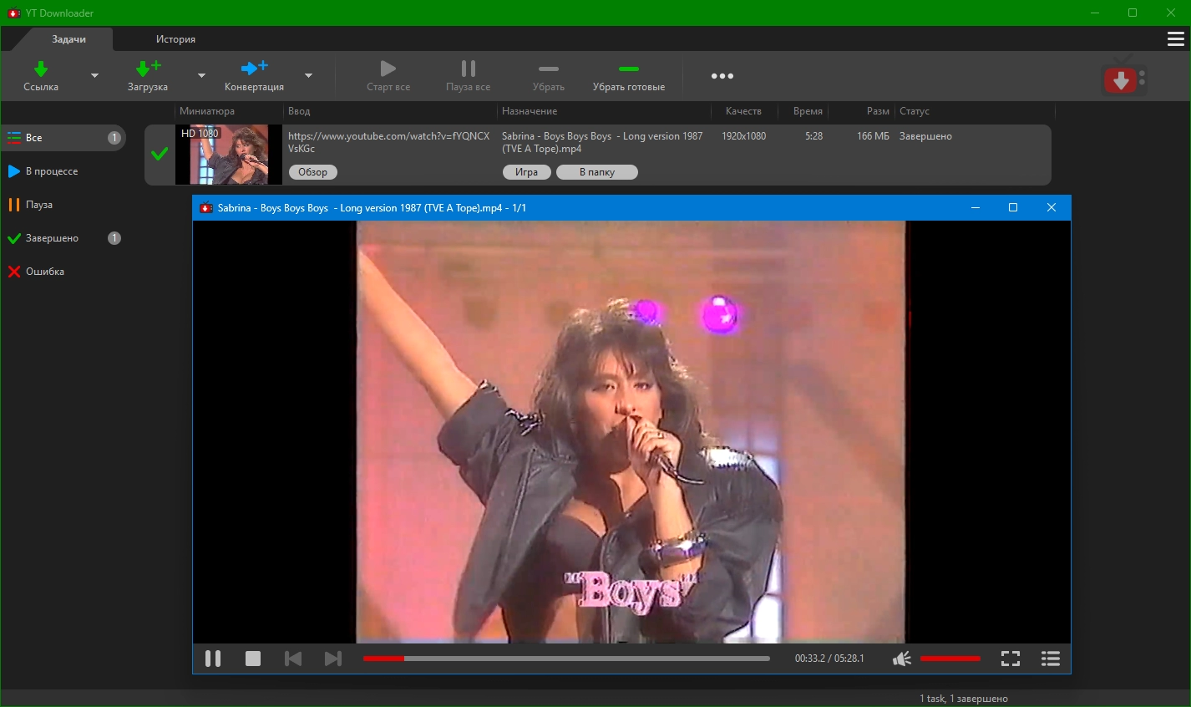Click the red TV downloader logo
1191x707 pixels.
(1123, 78)
